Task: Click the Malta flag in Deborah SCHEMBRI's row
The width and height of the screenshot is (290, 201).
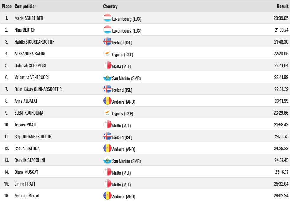Action: tap(107, 65)
